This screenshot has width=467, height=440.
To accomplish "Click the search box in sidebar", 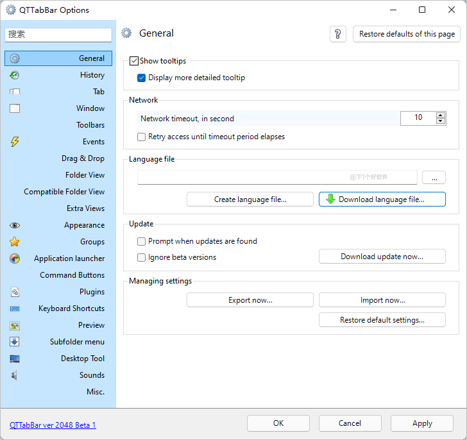I will point(58,35).
